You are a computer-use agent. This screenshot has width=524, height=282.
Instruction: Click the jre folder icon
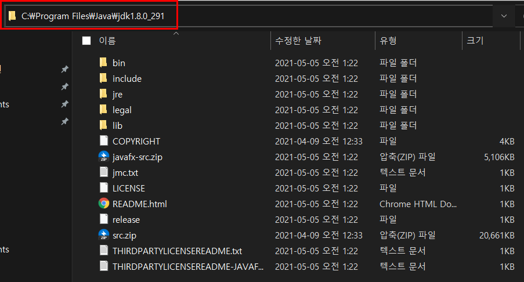103,94
